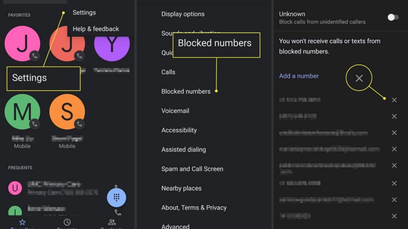Toggle the Unknown callers block switch

[x=393, y=17]
